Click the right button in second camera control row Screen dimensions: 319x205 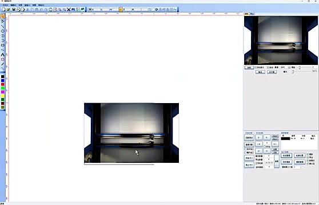point(272,72)
